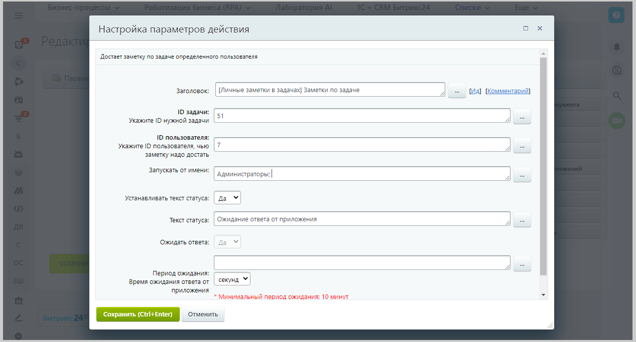Click the search magnifier icon
The width and height of the screenshot is (636, 342).
[x=616, y=96]
